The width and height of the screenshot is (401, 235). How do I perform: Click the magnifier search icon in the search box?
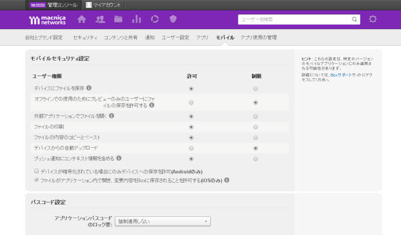354,19
